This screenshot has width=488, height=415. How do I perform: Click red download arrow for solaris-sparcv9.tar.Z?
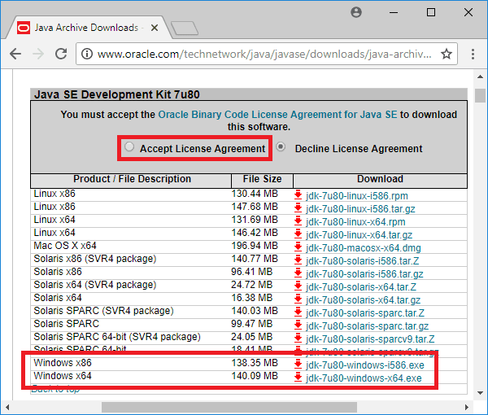[298, 338]
